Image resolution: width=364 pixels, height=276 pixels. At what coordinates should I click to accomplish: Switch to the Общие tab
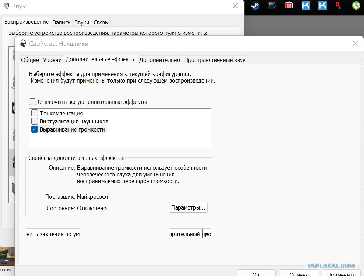click(x=30, y=60)
